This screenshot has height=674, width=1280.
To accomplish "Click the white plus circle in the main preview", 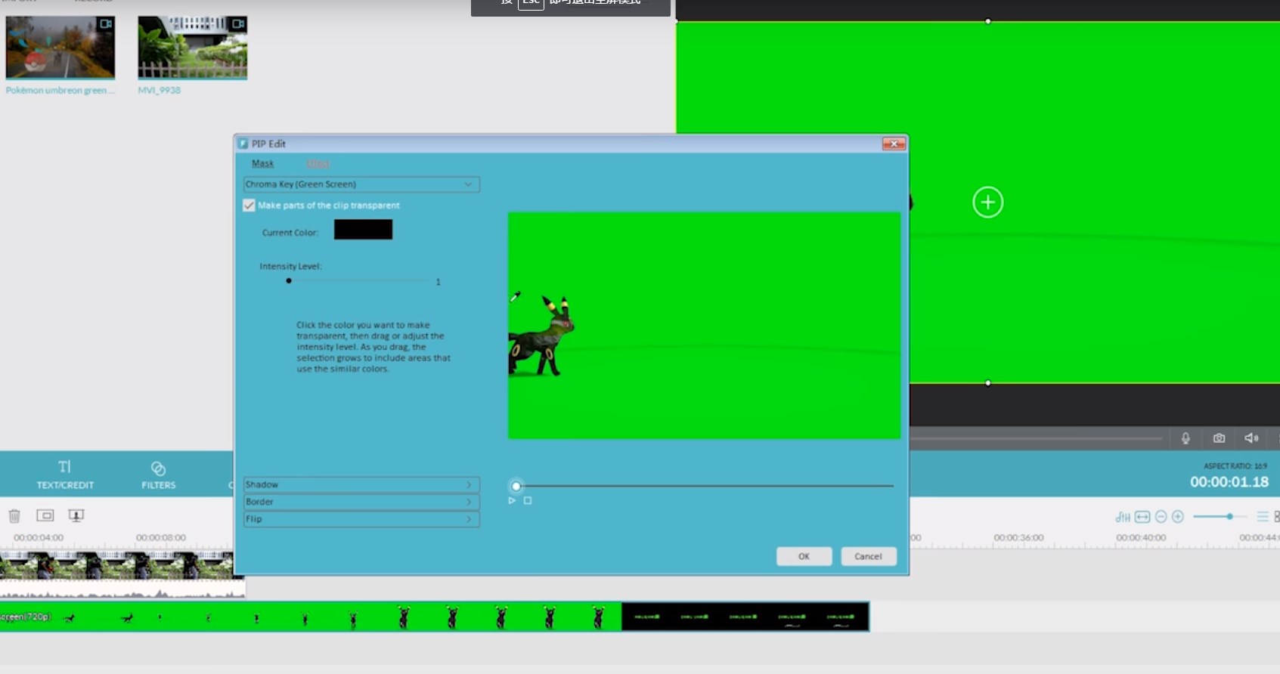I will [x=987, y=203].
